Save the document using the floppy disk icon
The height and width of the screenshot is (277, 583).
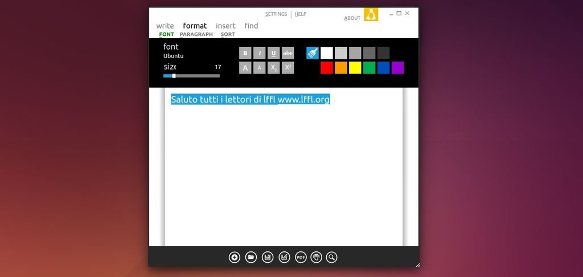[268, 257]
